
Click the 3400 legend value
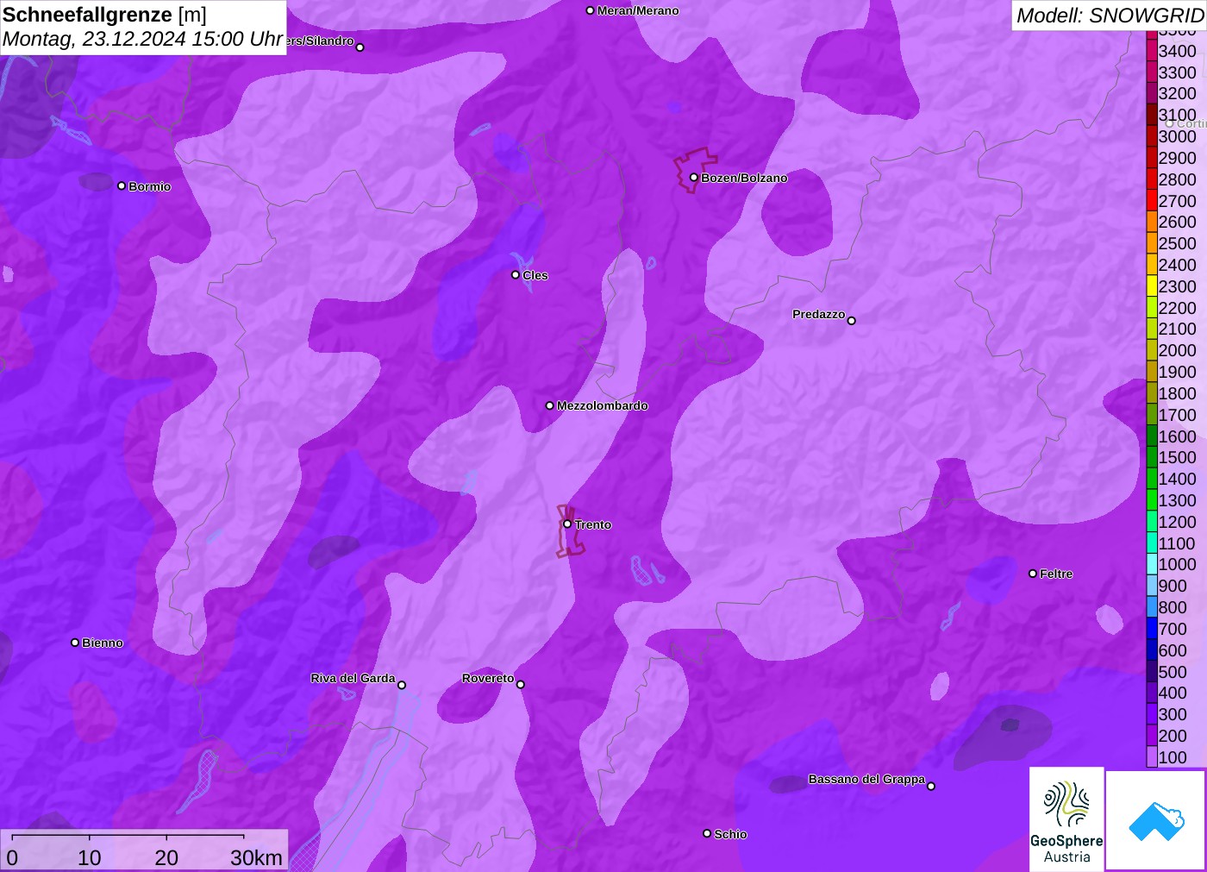point(1178,51)
